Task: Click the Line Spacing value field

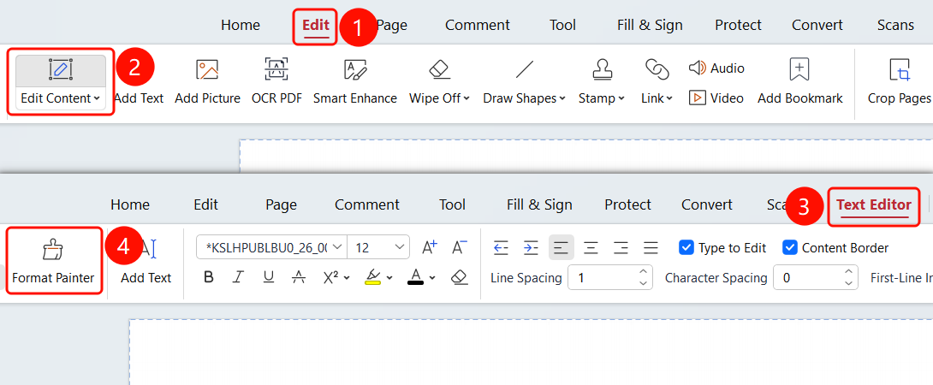Action: click(610, 278)
